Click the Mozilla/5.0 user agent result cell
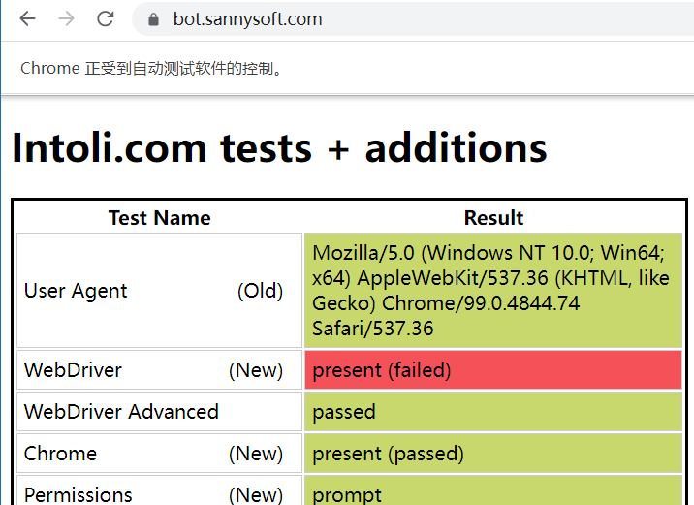Image resolution: width=694 pixels, height=505 pixels. coord(493,291)
